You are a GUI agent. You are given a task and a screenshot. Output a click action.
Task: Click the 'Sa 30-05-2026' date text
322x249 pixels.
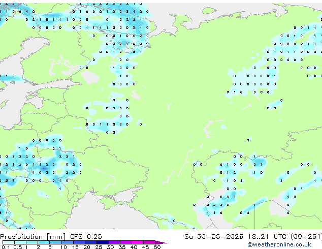coord(214,236)
